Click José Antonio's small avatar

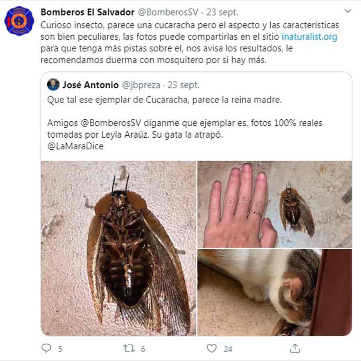(53, 84)
